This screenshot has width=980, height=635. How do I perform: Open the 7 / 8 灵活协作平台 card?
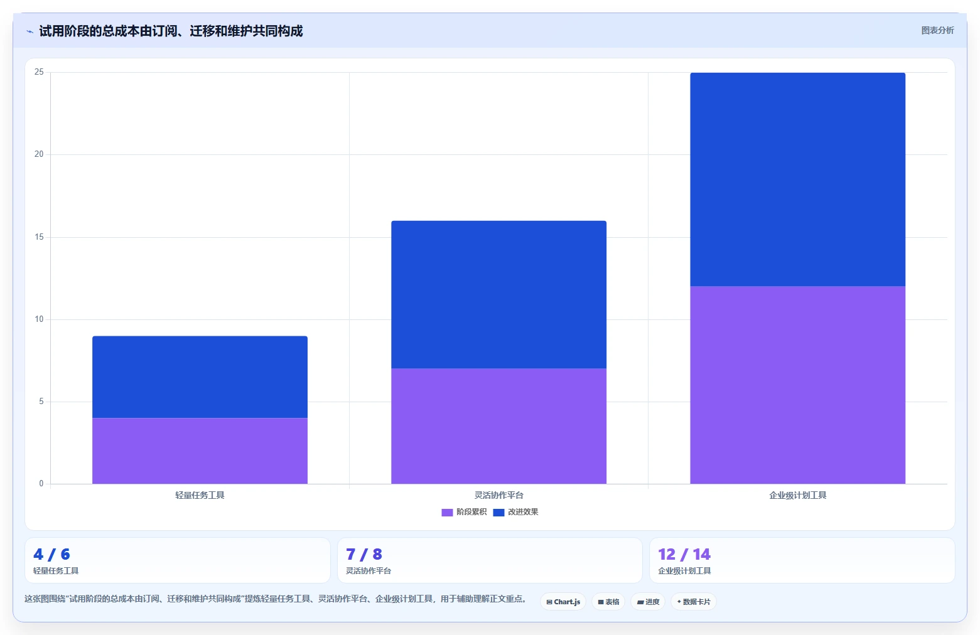click(490, 560)
